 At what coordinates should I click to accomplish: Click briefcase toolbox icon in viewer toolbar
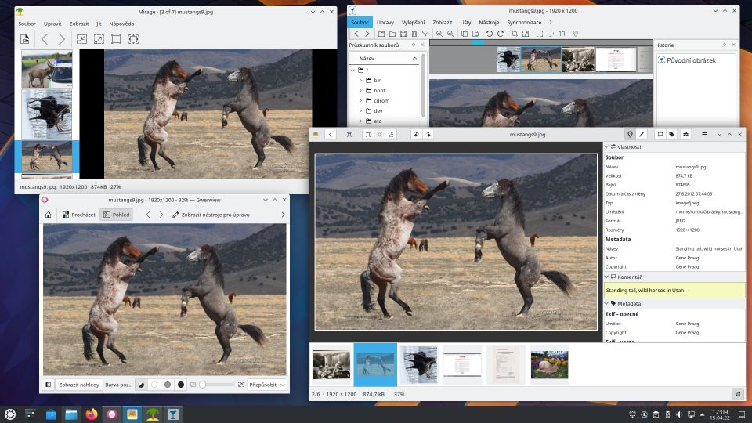tap(686, 134)
